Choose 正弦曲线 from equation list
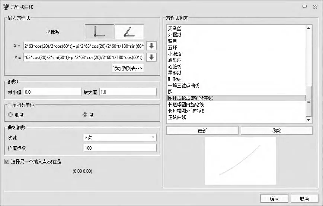This screenshot has width=323, height=206. click(177, 117)
